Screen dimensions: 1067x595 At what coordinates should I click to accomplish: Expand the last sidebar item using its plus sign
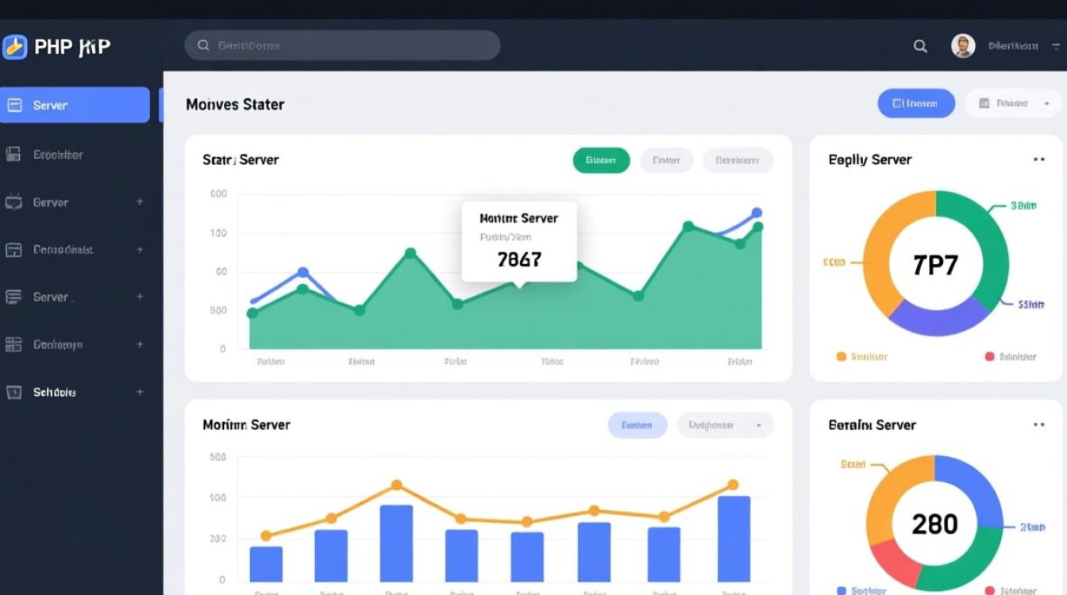point(140,392)
